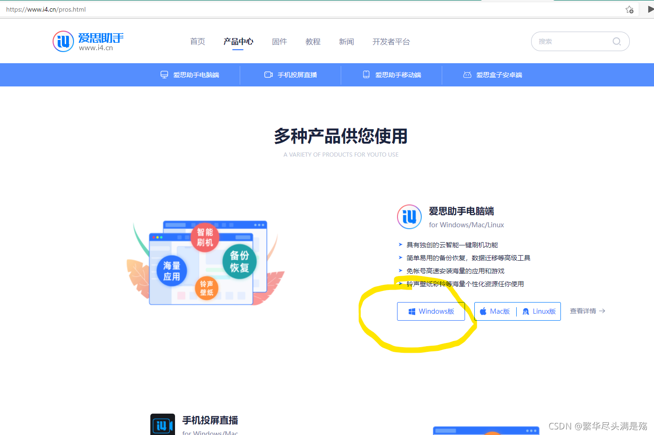Click the 手机投屏直播 product icon
654x435 pixels.
[x=162, y=424]
